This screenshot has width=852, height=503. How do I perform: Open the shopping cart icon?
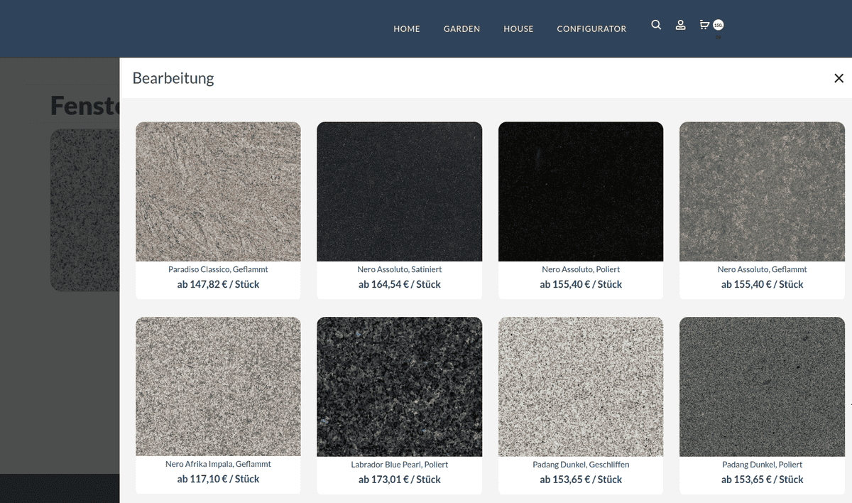click(x=704, y=25)
